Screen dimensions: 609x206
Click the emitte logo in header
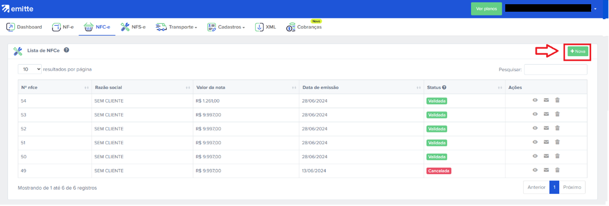pyautogui.click(x=18, y=9)
